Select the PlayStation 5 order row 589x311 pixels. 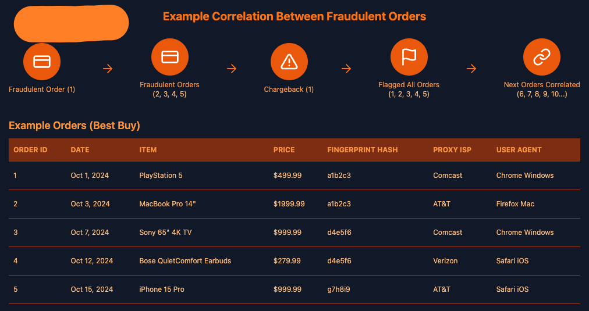point(161,176)
